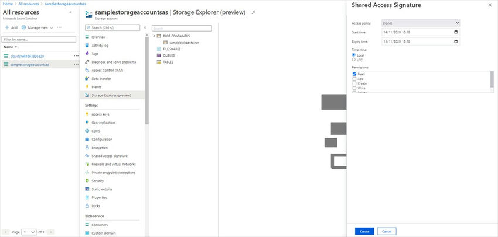This screenshot has height=237, width=498.
Task: Open the Access policy dropdown
Action: pyautogui.click(x=420, y=23)
